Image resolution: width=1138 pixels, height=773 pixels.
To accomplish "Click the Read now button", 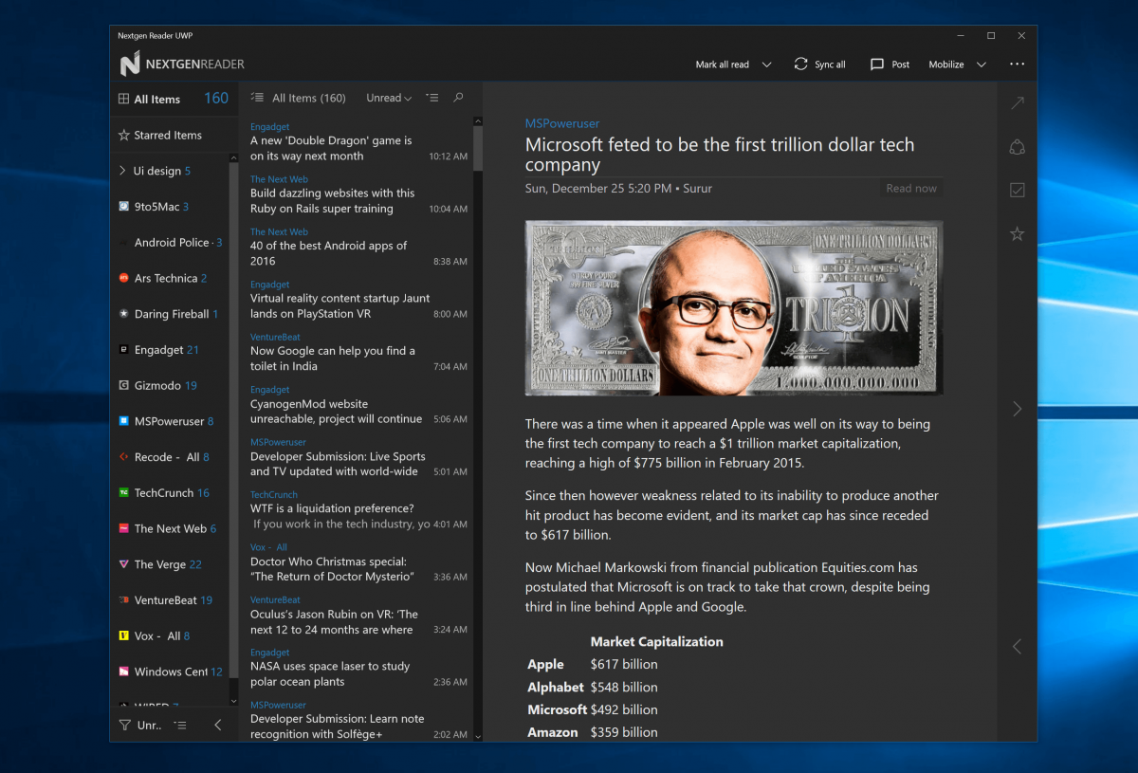I will [910, 188].
